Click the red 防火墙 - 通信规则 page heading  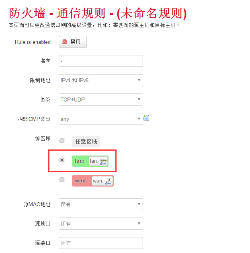point(98,13)
